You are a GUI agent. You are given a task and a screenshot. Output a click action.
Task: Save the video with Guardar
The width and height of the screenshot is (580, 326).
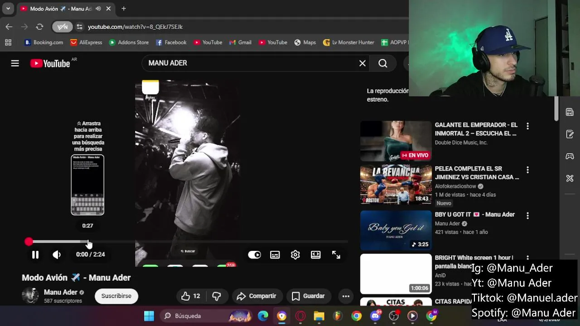[309, 296]
